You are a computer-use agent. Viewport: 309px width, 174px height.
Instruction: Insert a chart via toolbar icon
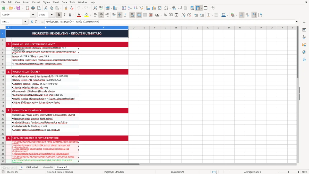click(154, 8)
